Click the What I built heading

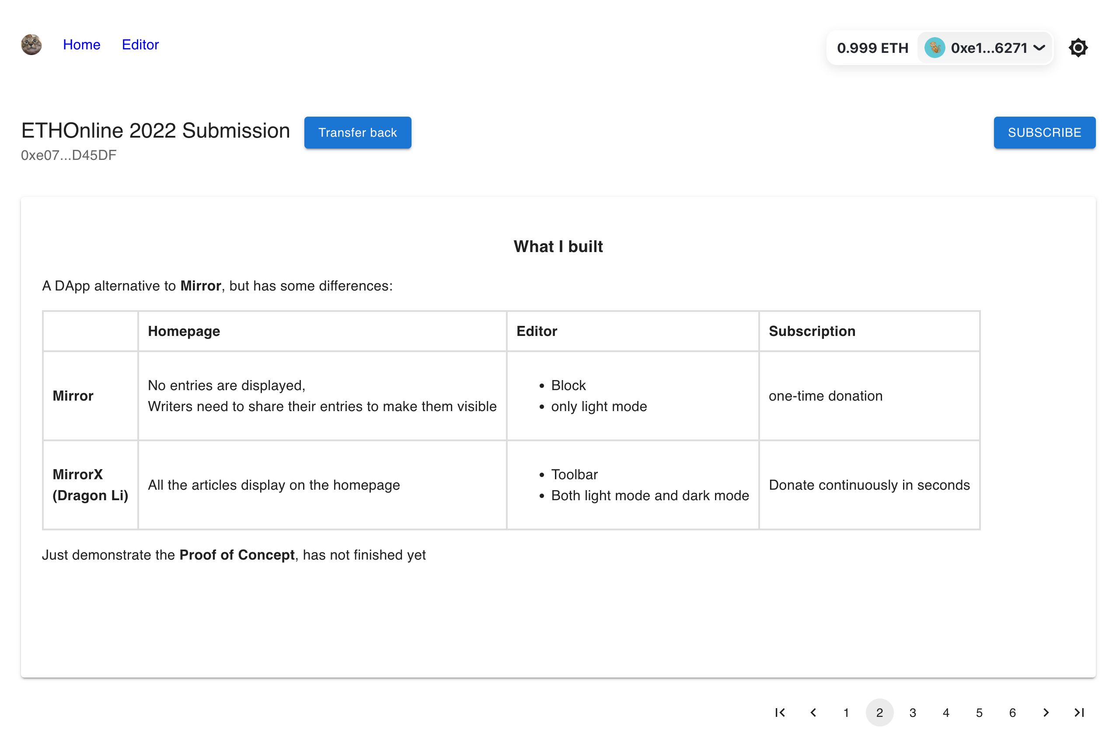(558, 246)
